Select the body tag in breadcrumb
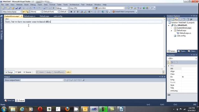Viewport: 199px width, 112px height. pos(49,72)
